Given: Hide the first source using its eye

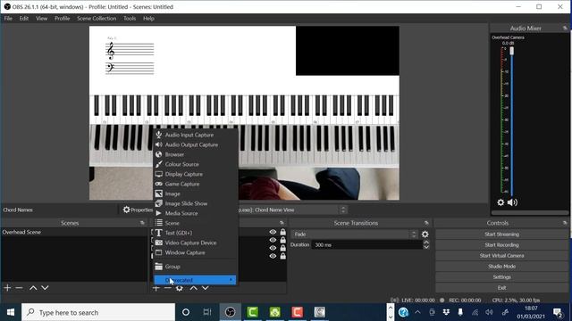Looking at the screenshot, I should (x=273, y=232).
